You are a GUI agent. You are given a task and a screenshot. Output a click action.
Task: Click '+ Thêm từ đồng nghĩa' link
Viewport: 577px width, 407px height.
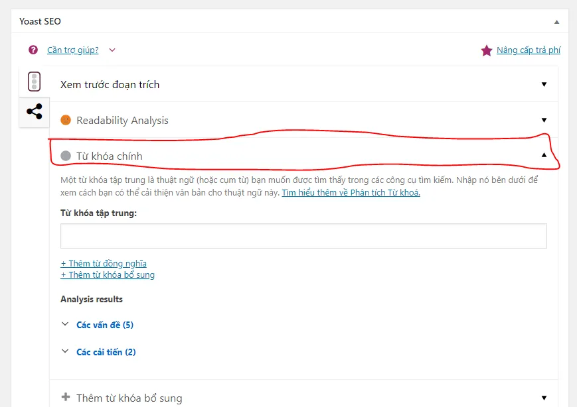(x=104, y=263)
